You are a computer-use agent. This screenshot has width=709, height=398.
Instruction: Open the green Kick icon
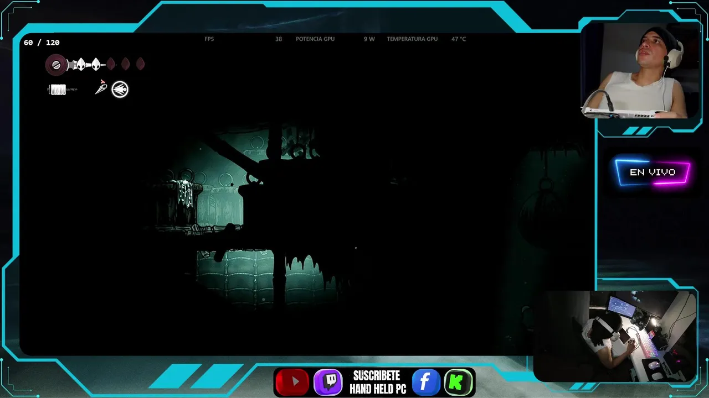pos(459,382)
